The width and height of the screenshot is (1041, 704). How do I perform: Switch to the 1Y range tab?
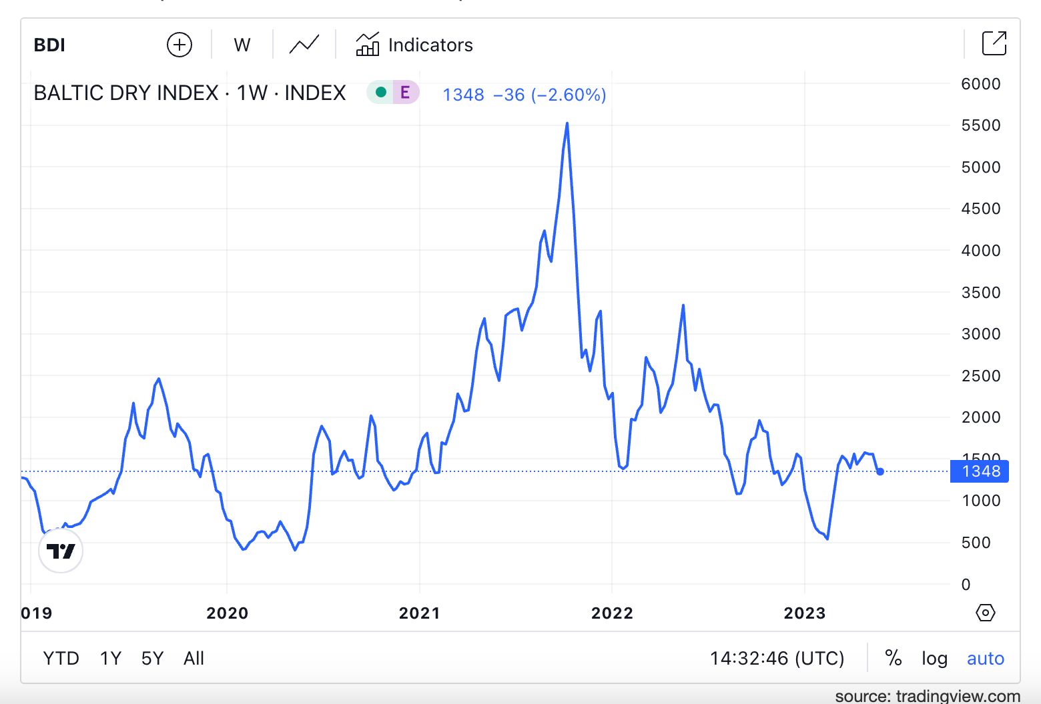tap(110, 658)
